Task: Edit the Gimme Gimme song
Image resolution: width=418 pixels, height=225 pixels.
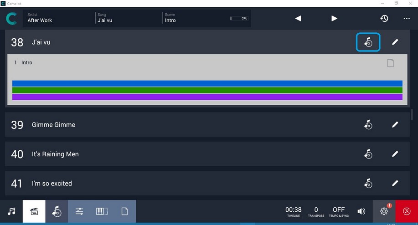Action: (395, 125)
